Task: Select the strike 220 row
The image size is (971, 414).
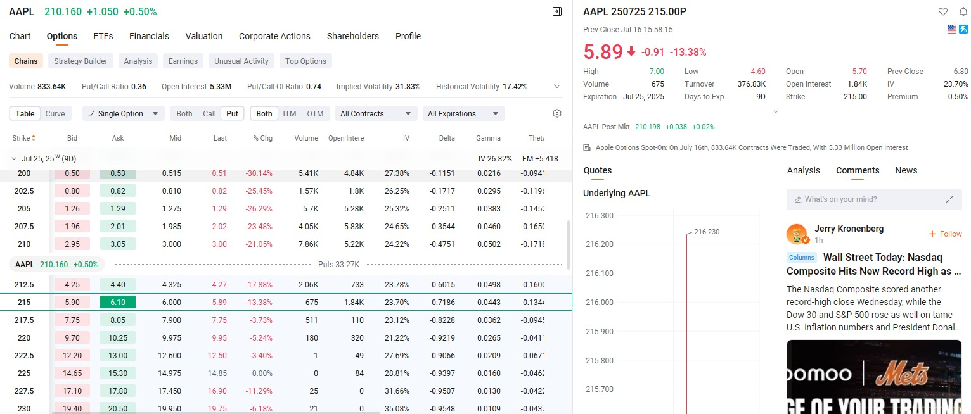Action: point(286,338)
